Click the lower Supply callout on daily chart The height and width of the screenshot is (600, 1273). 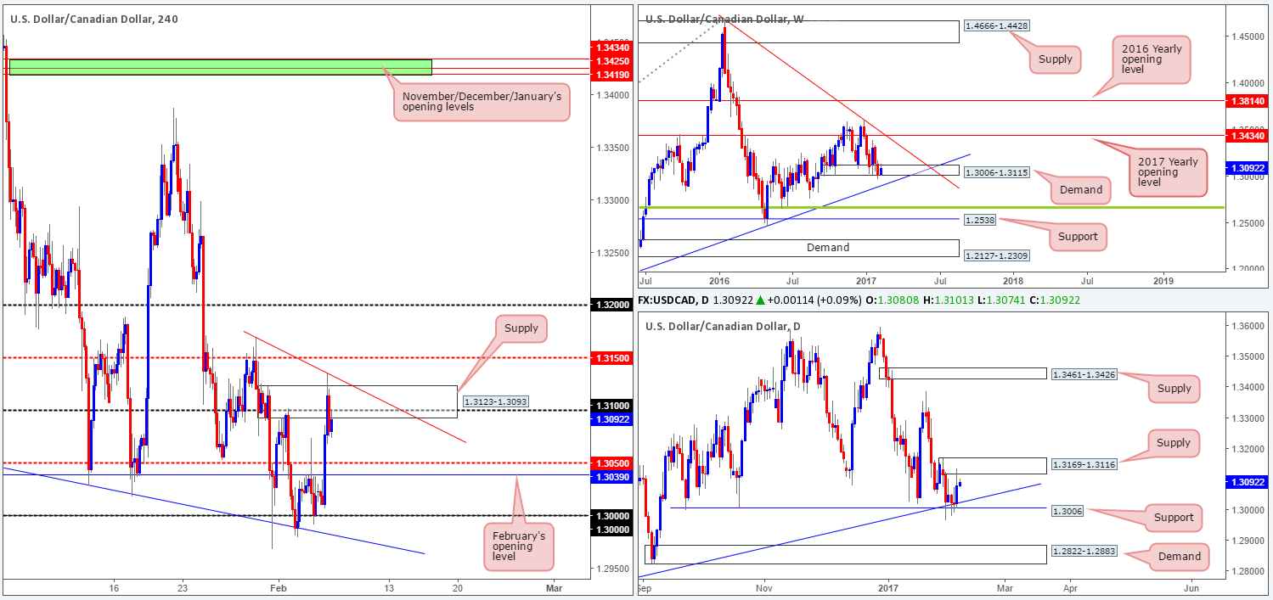pos(1174,442)
